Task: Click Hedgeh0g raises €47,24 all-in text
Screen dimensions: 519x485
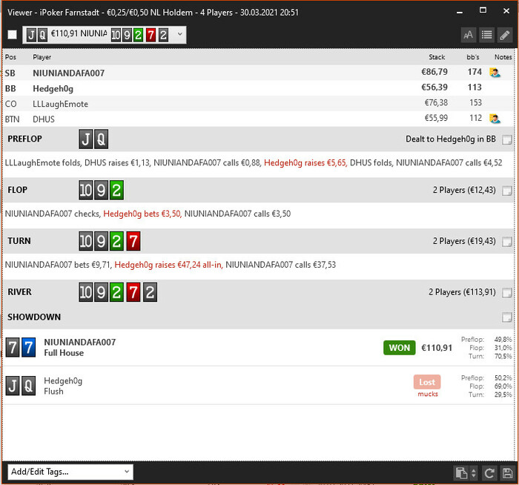Action: (x=168, y=265)
